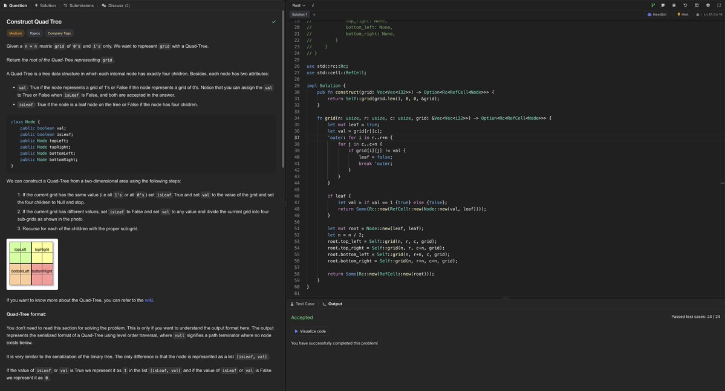Toggle the split layout icon

[x=697, y=5]
